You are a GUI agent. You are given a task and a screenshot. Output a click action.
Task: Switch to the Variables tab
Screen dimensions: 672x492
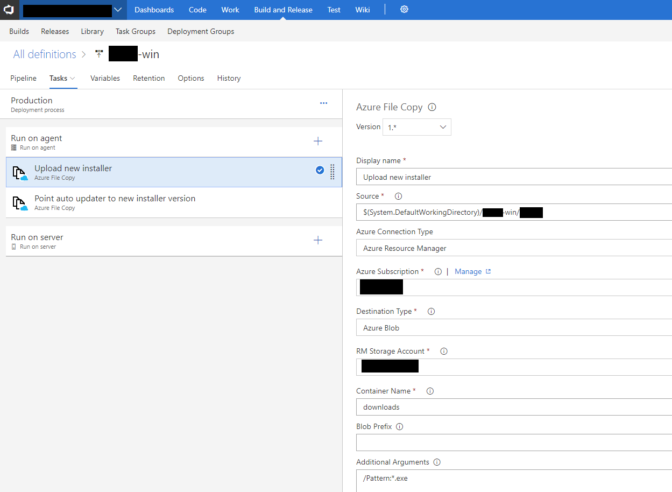pyautogui.click(x=105, y=78)
